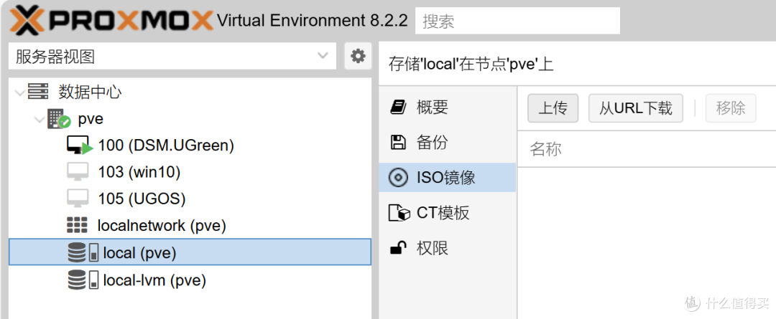The image size is (776, 319).
Task: Select localnetwork (pve) entry
Action: click(162, 226)
